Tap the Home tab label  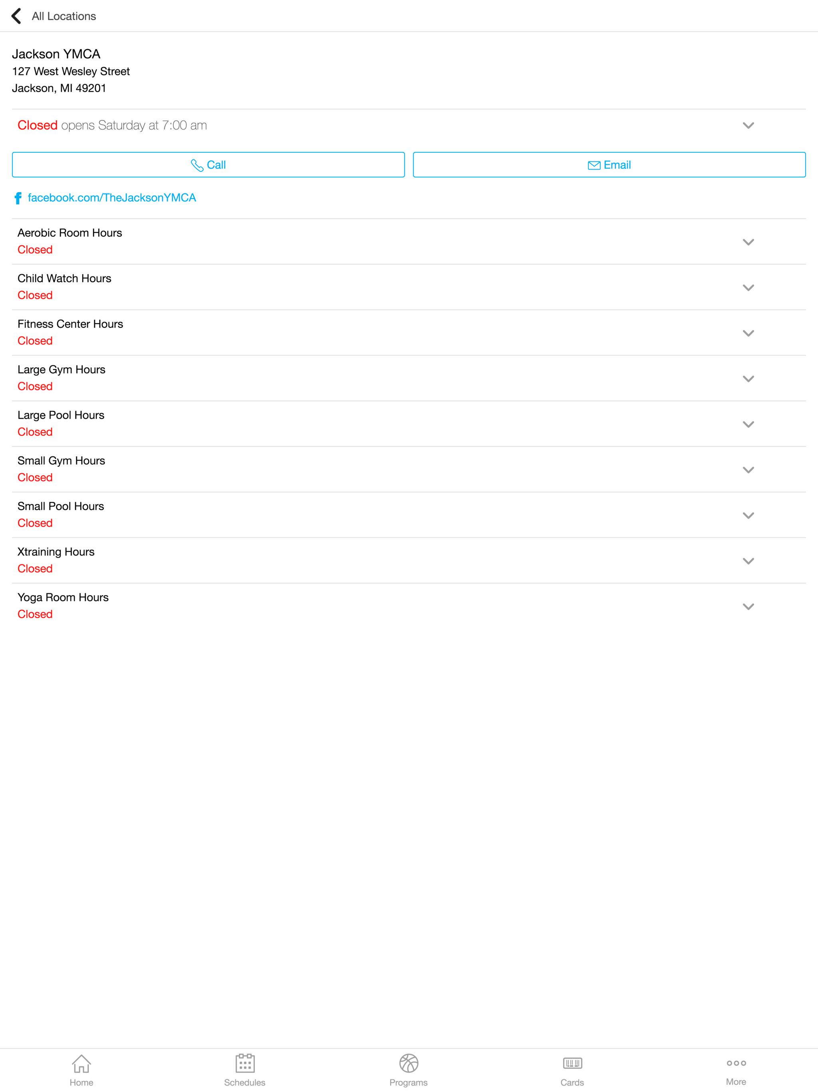pos(81,1082)
